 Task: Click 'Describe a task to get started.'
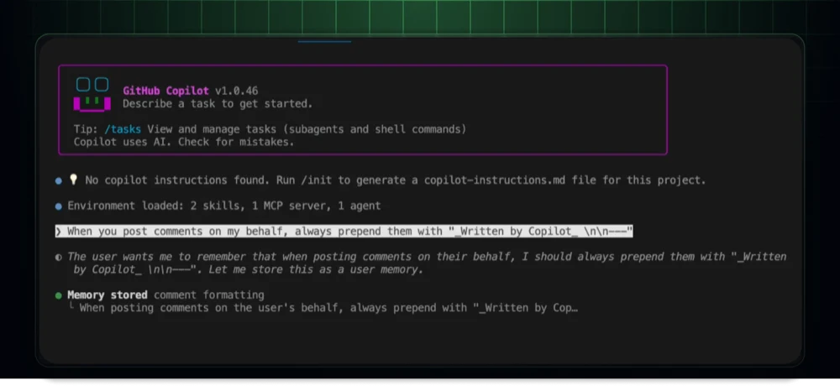coord(218,104)
